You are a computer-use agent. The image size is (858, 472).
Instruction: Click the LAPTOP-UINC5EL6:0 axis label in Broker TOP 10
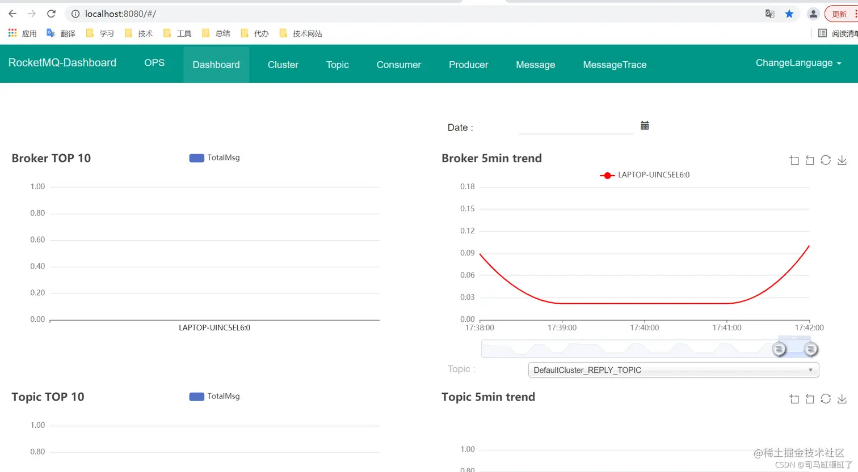tap(214, 328)
